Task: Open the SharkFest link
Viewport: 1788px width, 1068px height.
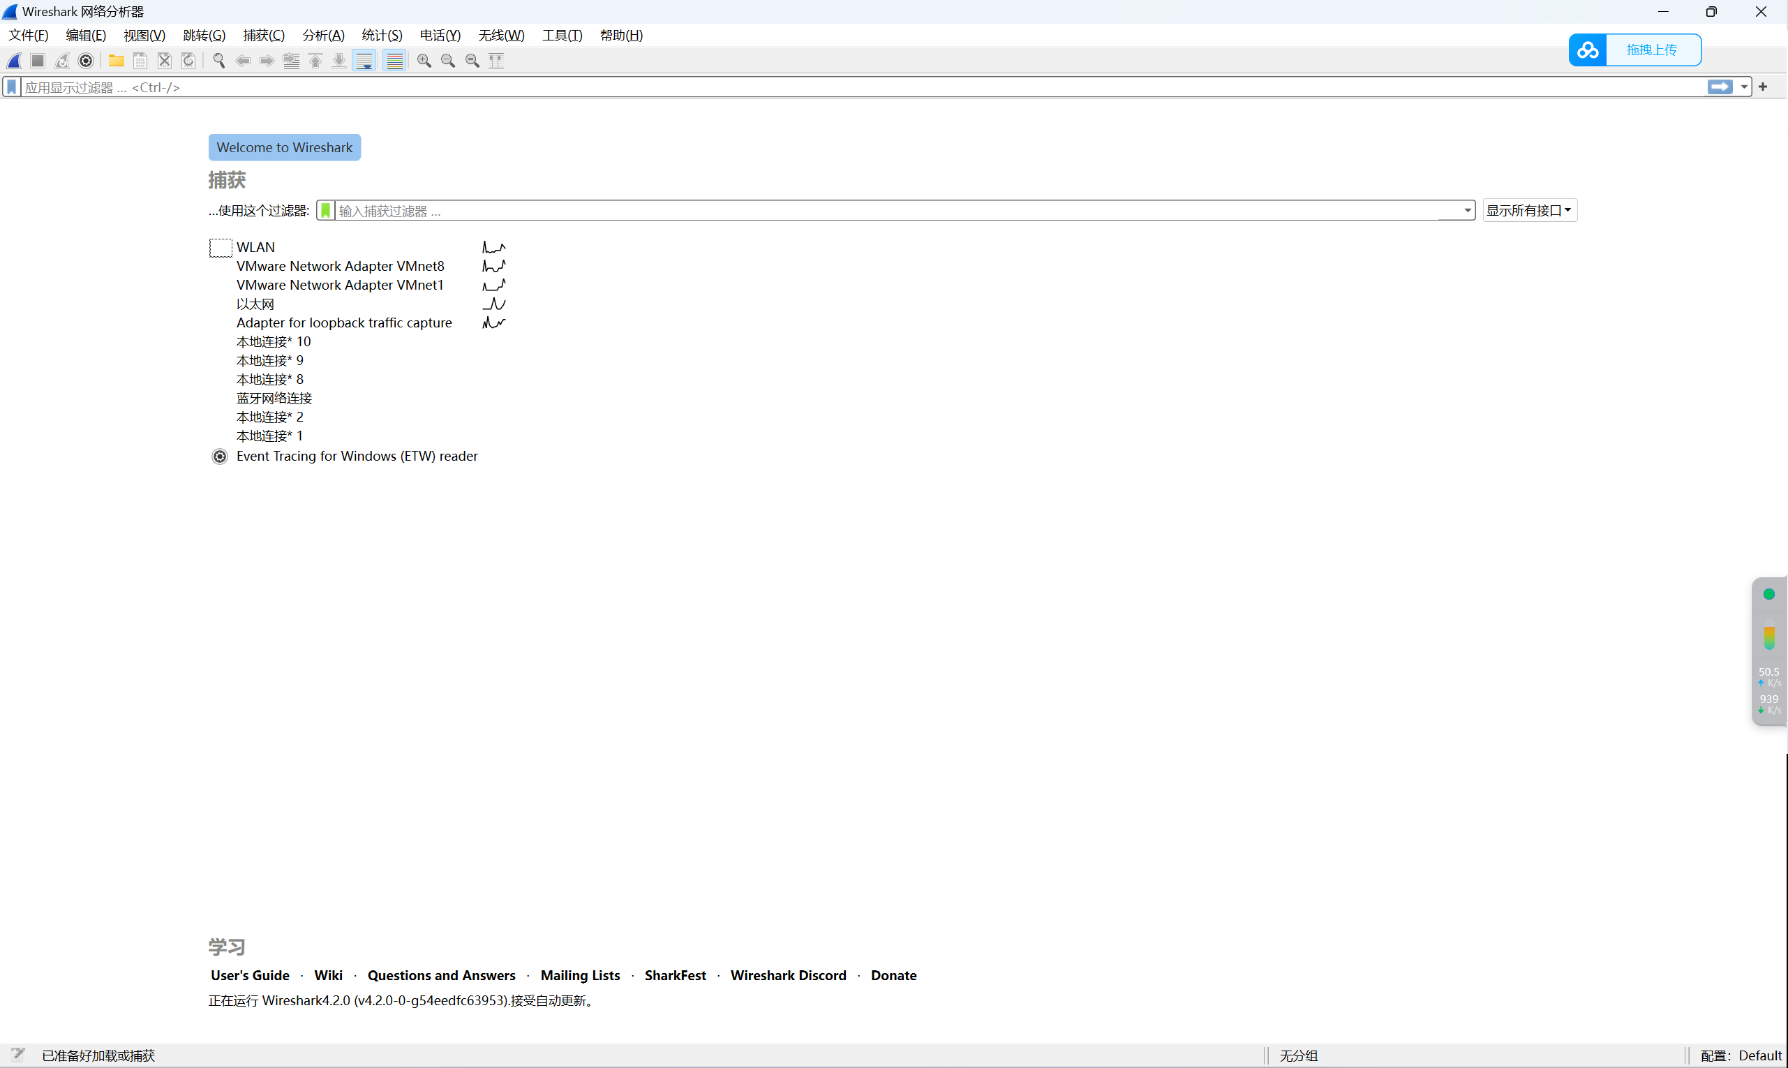Action: tap(675, 975)
